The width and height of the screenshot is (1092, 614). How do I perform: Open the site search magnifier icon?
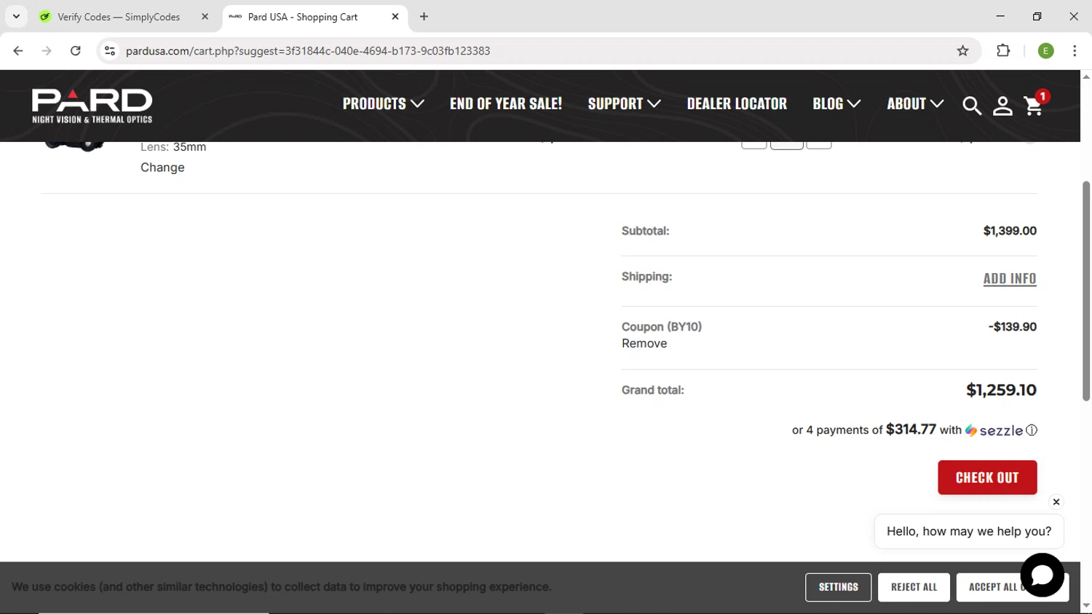click(x=972, y=106)
